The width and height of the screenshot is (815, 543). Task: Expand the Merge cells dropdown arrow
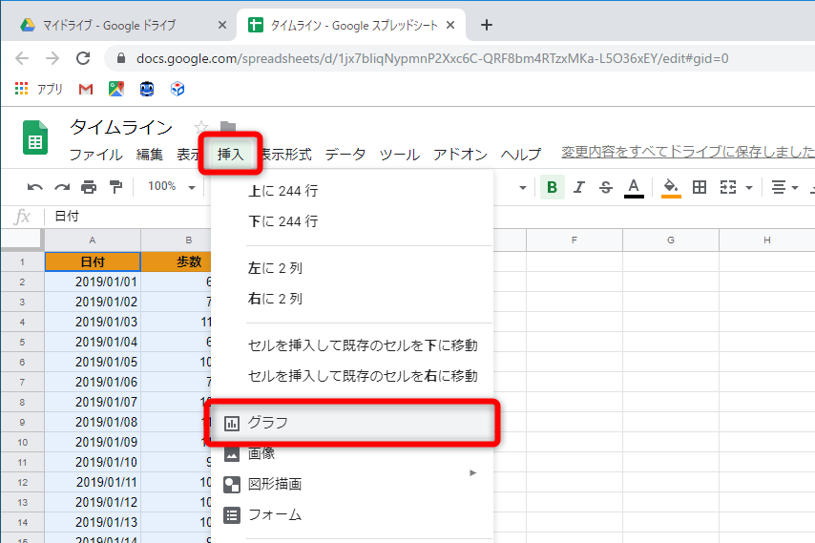749,188
